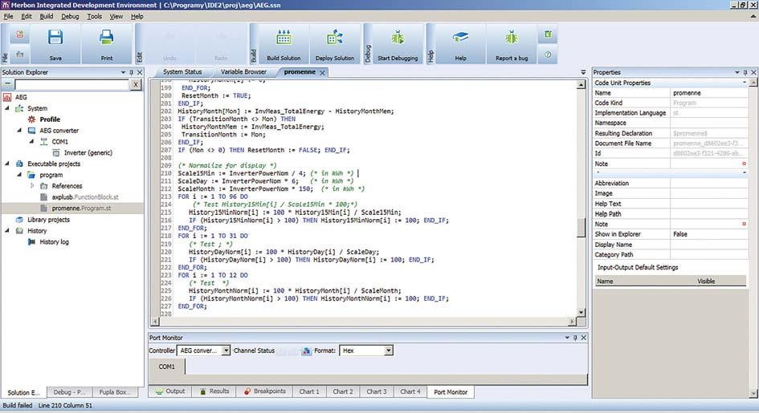Switch to Chart 1 tab
This screenshot has height=413, width=759.
pos(309,391)
